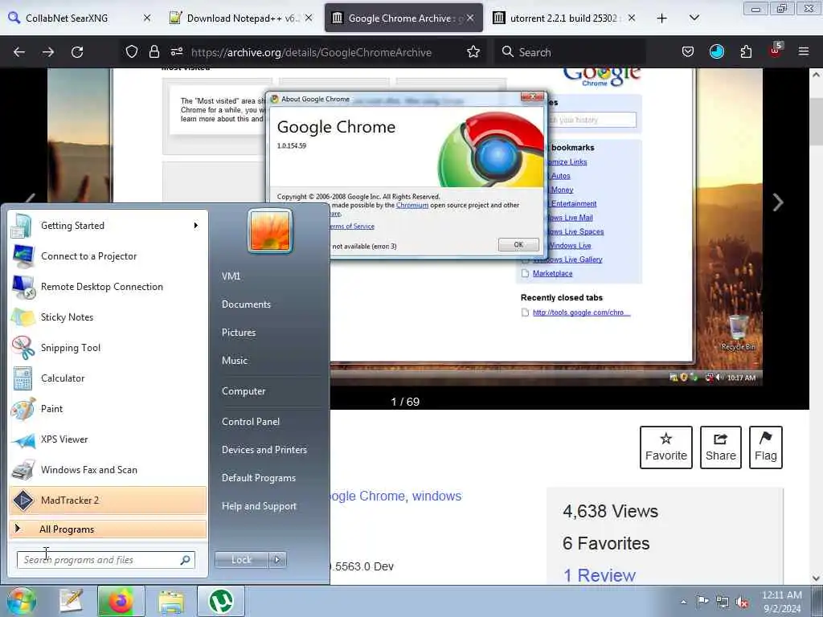Click the Favorite button
Image resolution: width=823 pixels, height=617 pixels.
[666, 447]
